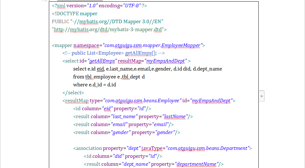Click the '<!DOCTYPE mapper' line
Image resolution: width=305 pixels, height=168 pixels.
(x=74, y=14)
